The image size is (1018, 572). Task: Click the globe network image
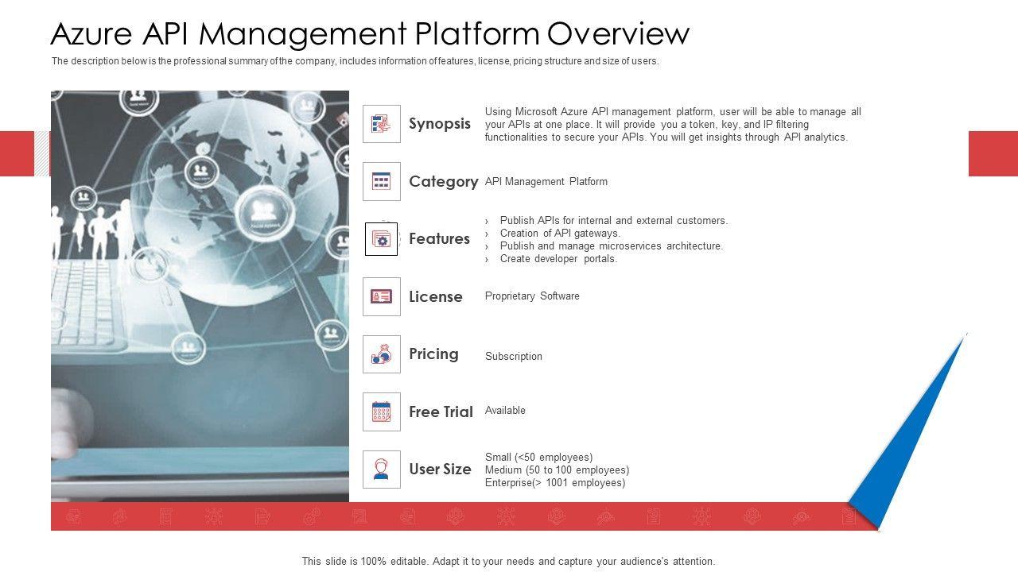coord(200,296)
